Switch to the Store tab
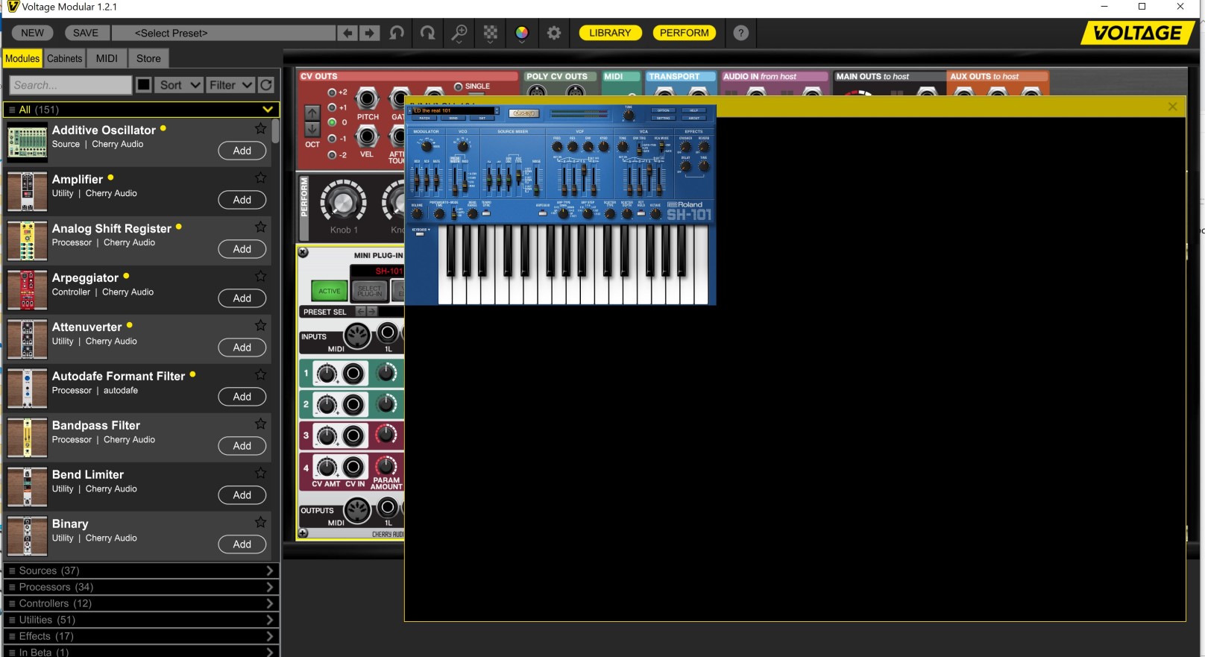 tap(148, 58)
